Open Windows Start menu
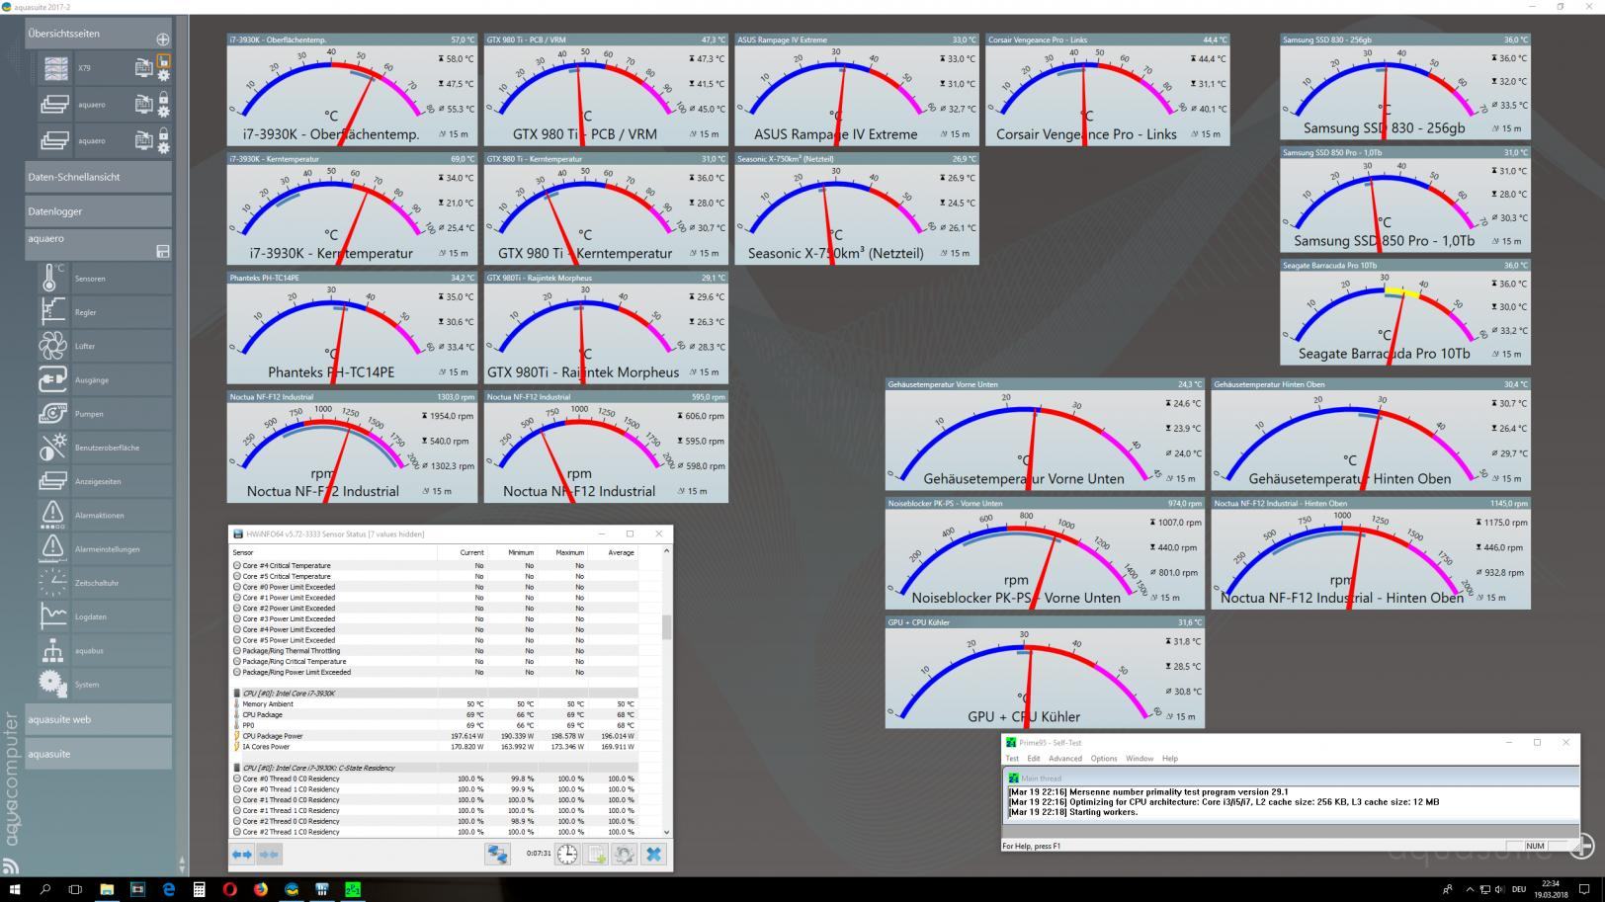The image size is (1605, 902). click(x=14, y=889)
